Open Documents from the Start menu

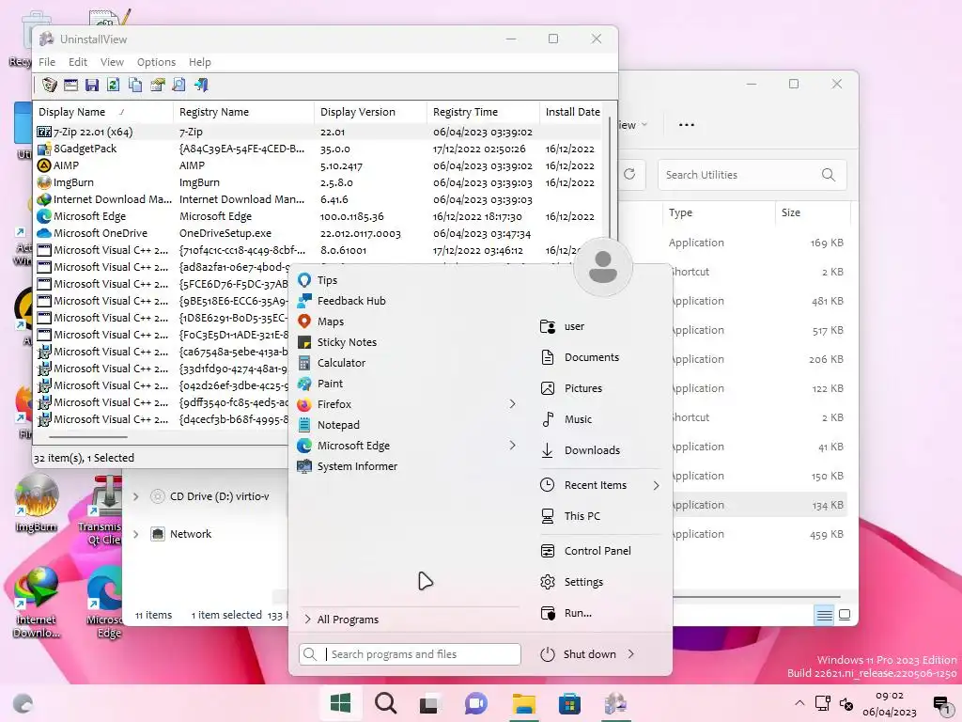pos(600,357)
